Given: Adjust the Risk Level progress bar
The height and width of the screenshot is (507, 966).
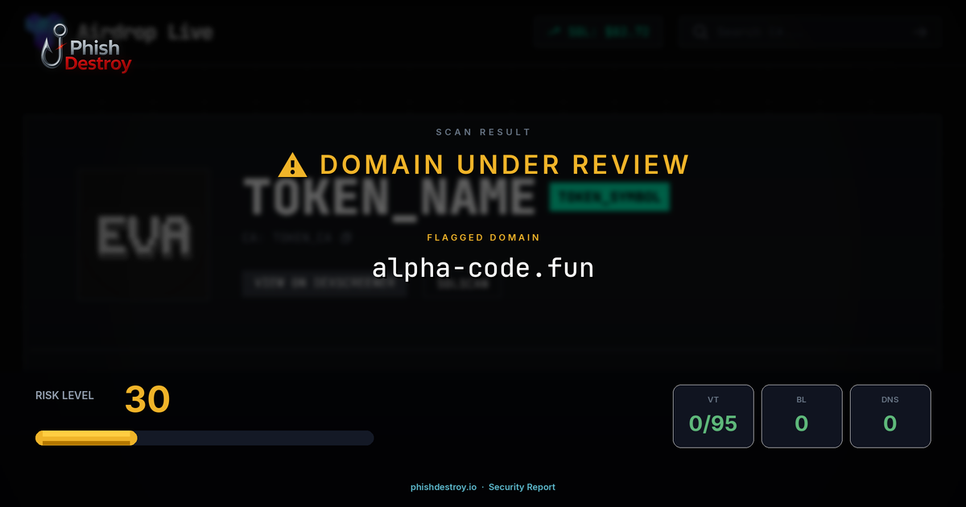Looking at the screenshot, I should [x=204, y=437].
